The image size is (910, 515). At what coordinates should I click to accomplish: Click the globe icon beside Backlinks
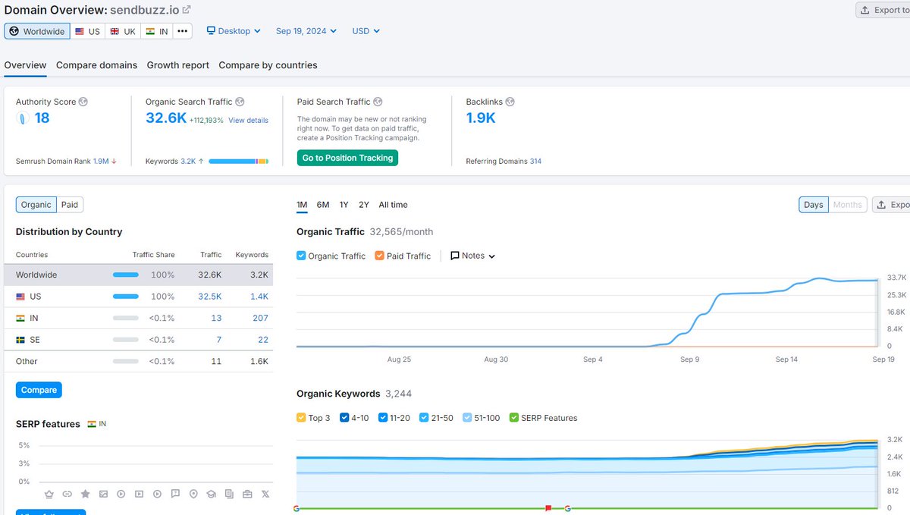click(x=510, y=102)
